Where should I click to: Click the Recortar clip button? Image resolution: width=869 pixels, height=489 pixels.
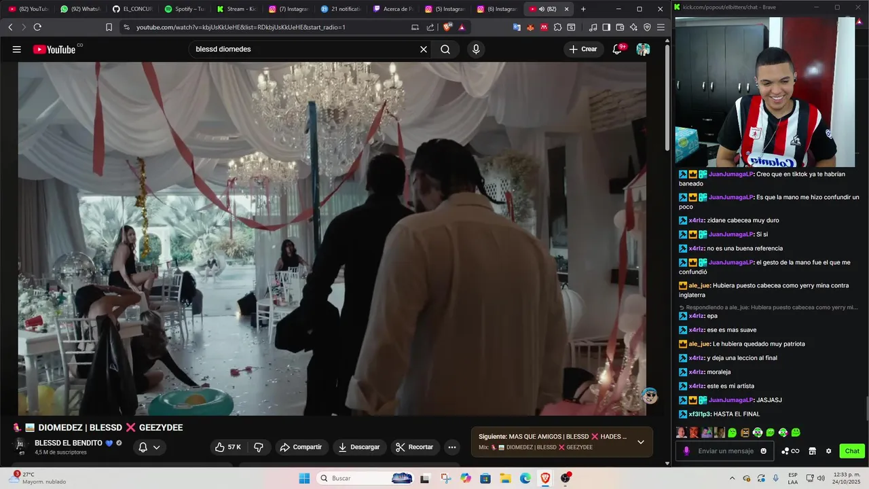pyautogui.click(x=414, y=447)
